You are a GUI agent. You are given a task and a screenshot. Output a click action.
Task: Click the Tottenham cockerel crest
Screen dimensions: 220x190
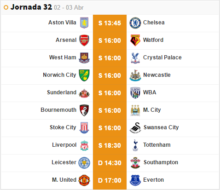click(135, 145)
